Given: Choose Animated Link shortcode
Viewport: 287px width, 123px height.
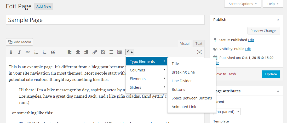Looking at the screenshot, I should pyautogui.click(x=192, y=107).
